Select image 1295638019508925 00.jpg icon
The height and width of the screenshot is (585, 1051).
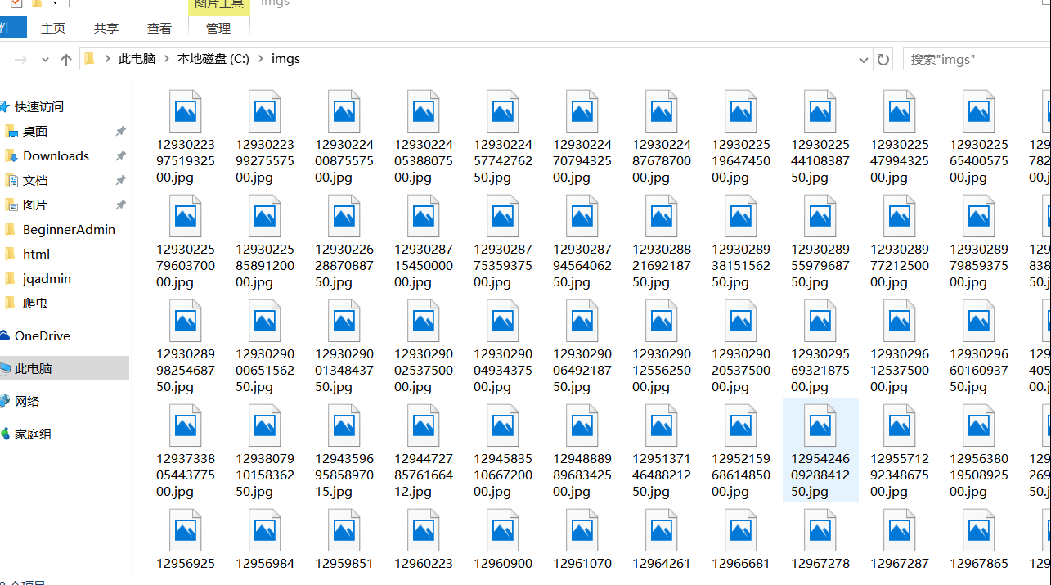click(x=979, y=425)
